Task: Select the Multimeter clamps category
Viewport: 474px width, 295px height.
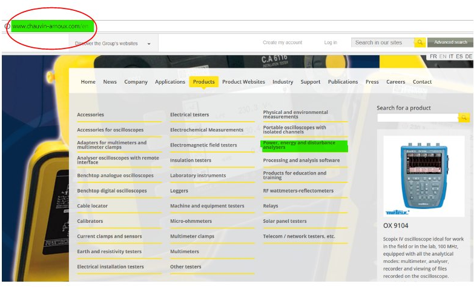Action: pos(192,236)
